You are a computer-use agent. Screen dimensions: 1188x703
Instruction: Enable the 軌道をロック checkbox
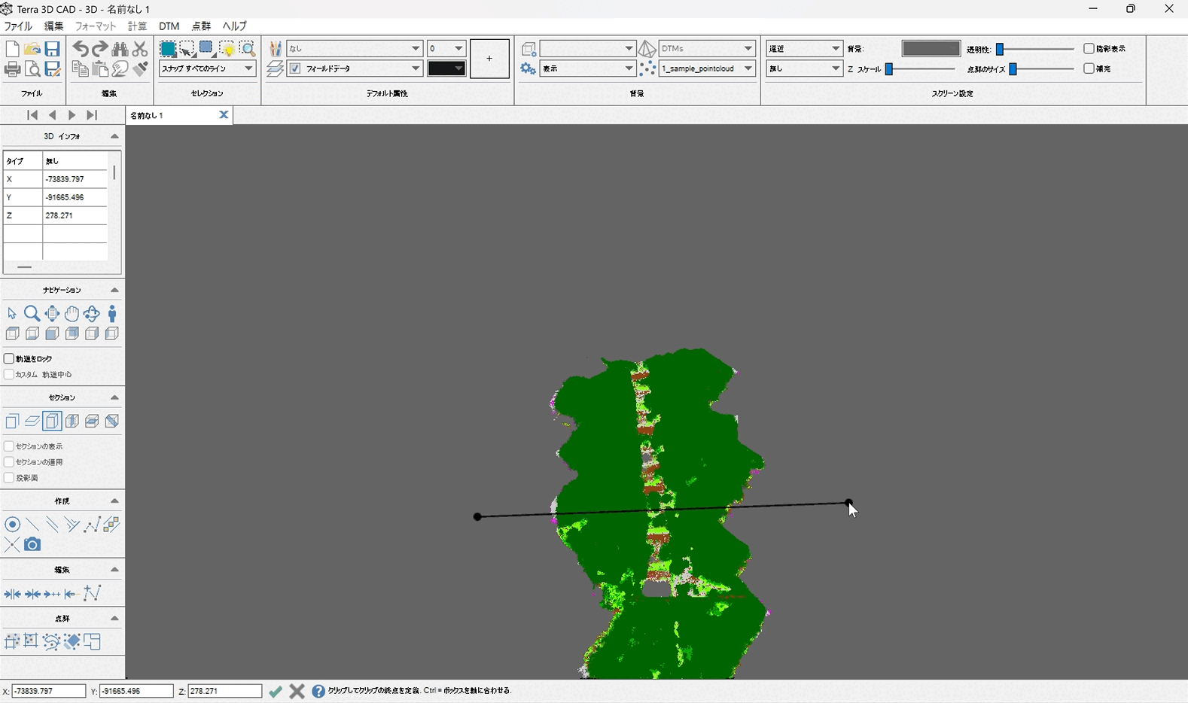click(x=9, y=359)
